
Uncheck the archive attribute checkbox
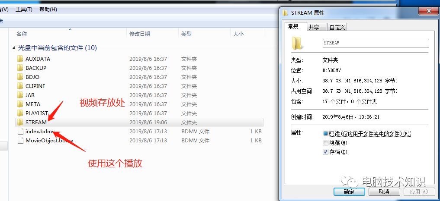pos(326,152)
